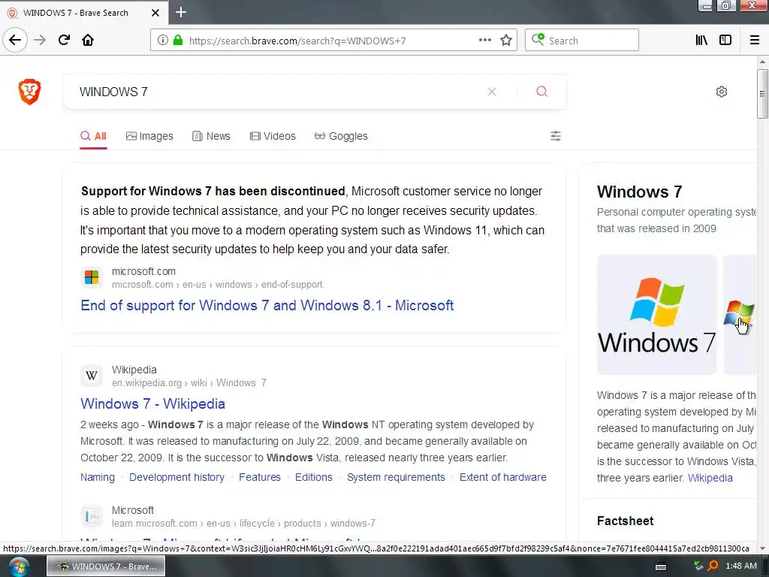Click the scrollbar up arrow
Viewport: 769px width, 577px height.
[762, 62]
